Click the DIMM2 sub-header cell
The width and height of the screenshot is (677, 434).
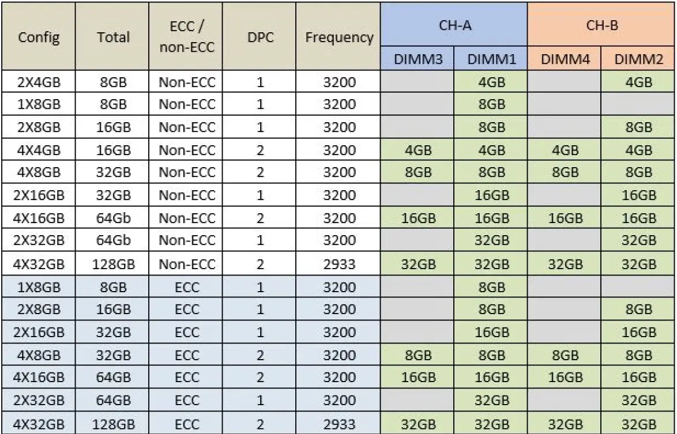[637, 59]
